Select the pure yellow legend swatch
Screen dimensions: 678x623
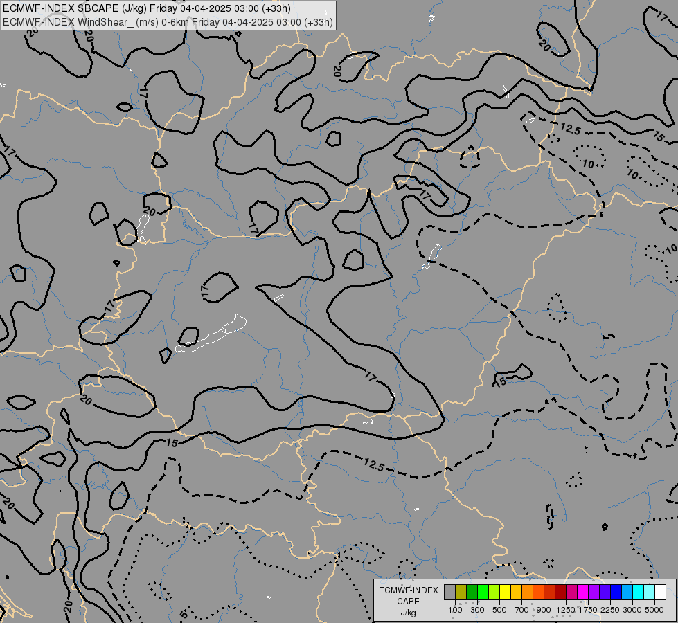[505, 592]
